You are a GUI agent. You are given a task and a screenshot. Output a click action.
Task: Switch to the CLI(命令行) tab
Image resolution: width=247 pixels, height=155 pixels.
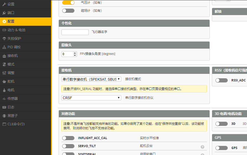click(x=16, y=124)
